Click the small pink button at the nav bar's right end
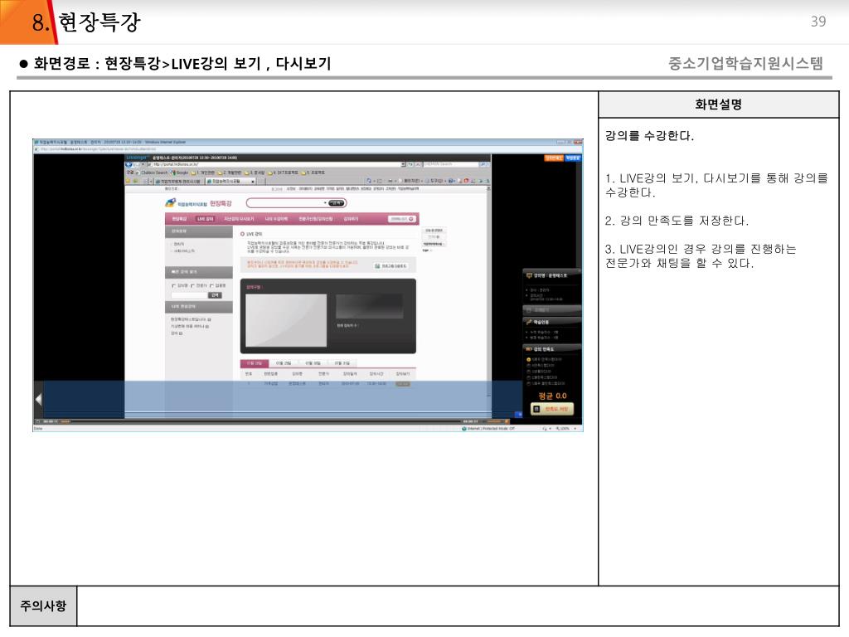The image size is (849, 637). click(402, 219)
